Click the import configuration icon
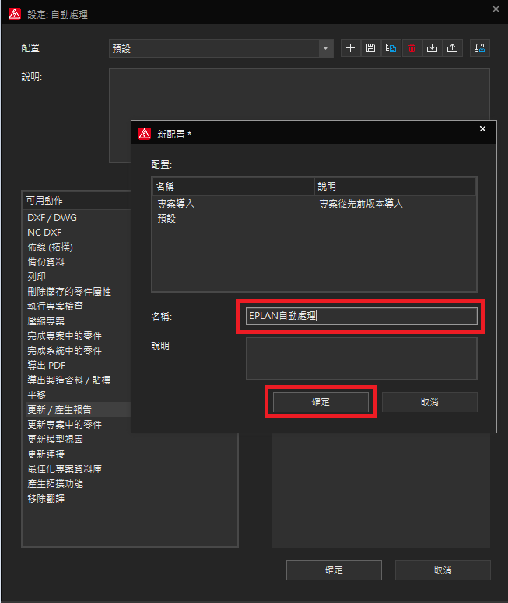 point(433,48)
